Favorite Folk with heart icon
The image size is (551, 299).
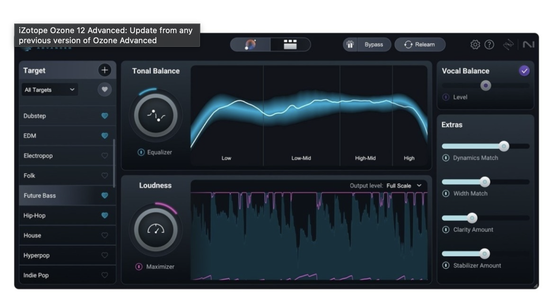[105, 176]
